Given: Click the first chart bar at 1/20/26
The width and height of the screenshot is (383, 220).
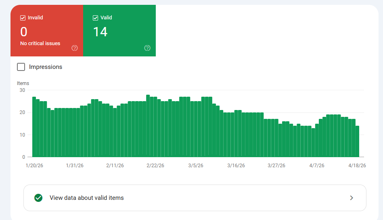Looking at the screenshot, I should 34,127.
